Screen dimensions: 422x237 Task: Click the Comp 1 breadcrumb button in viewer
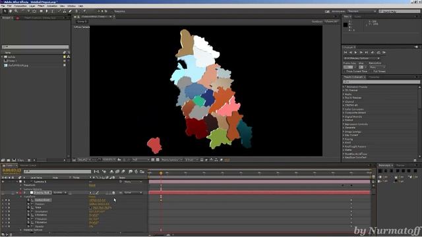click(x=82, y=22)
